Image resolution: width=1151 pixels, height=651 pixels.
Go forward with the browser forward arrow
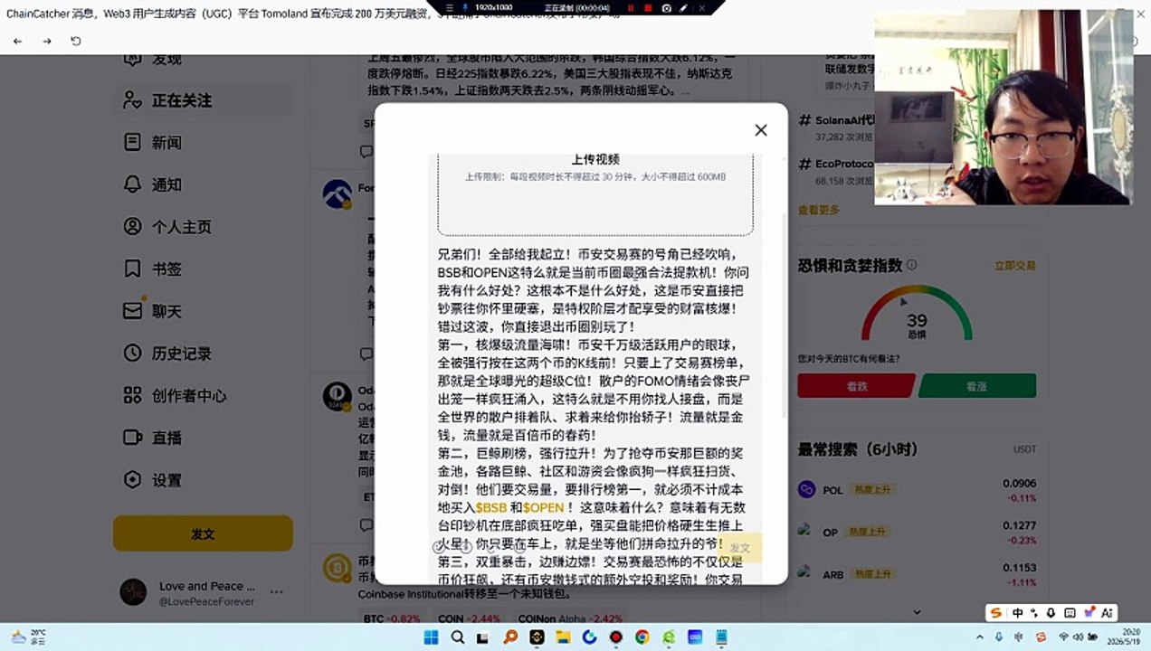(x=47, y=42)
